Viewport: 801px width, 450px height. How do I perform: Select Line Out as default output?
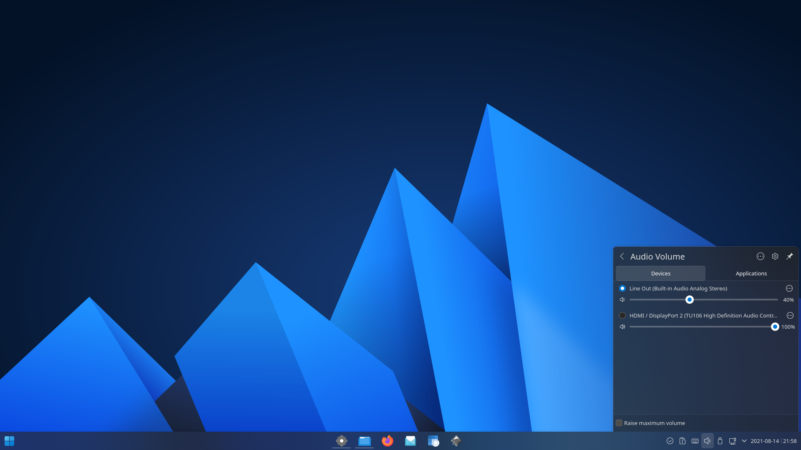[622, 288]
